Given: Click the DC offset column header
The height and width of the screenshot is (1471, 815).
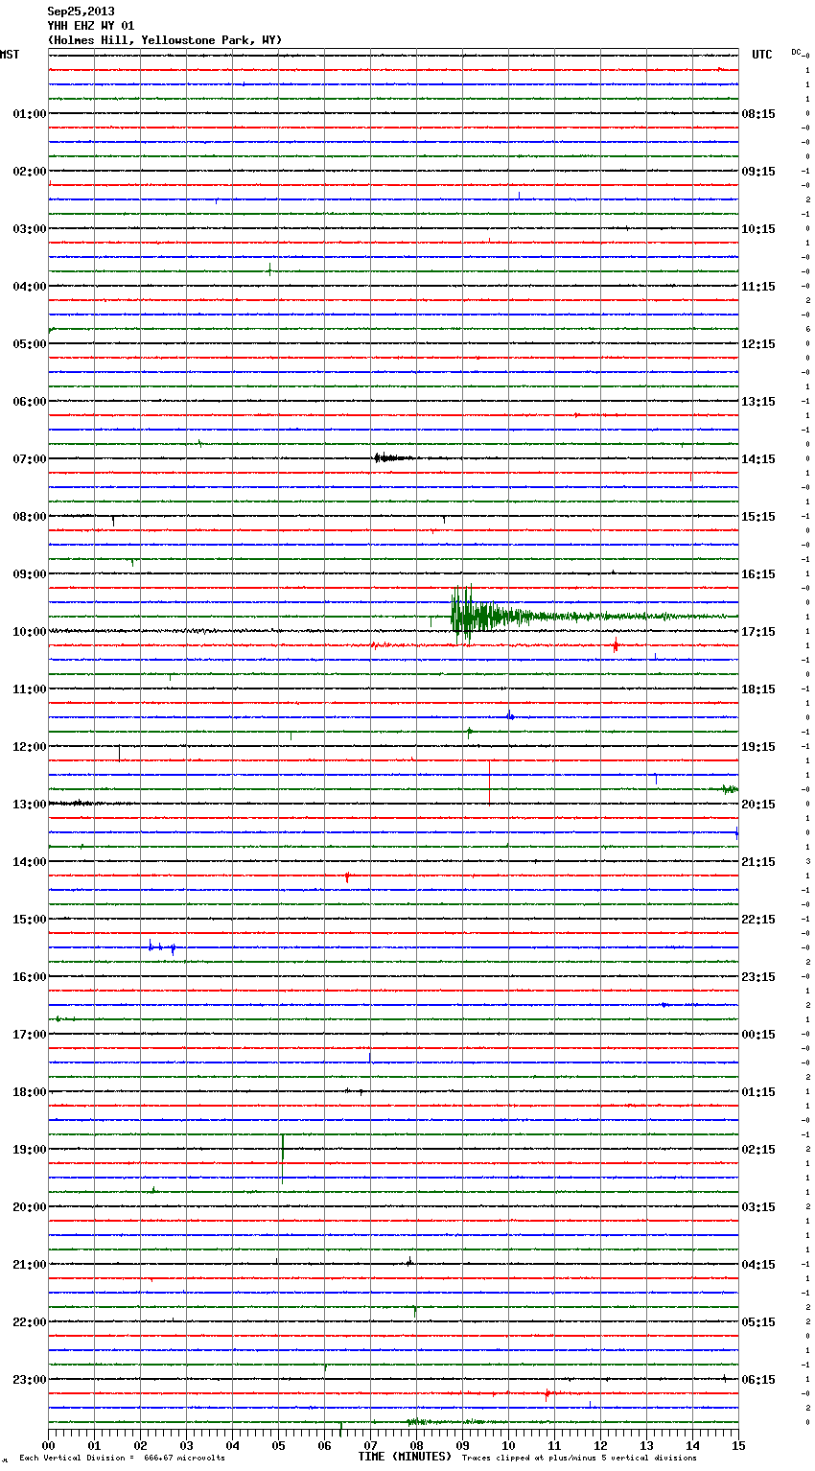Looking at the screenshot, I should [x=797, y=52].
